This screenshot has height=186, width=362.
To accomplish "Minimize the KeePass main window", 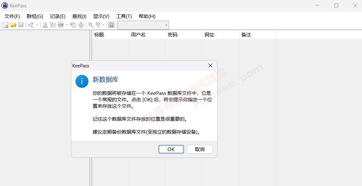I will click(x=318, y=5).
